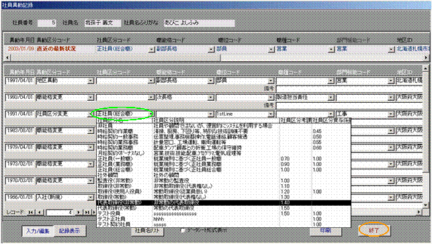Open 職能格 dropdown showing 副部長格 in top row

[x=211, y=49]
